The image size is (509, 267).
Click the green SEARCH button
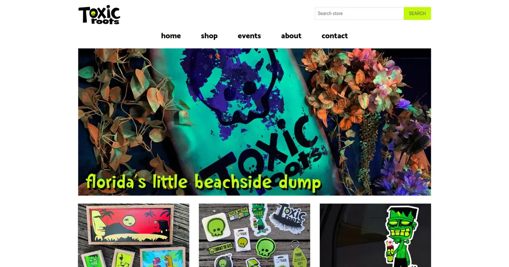pyautogui.click(x=417, y=14)
